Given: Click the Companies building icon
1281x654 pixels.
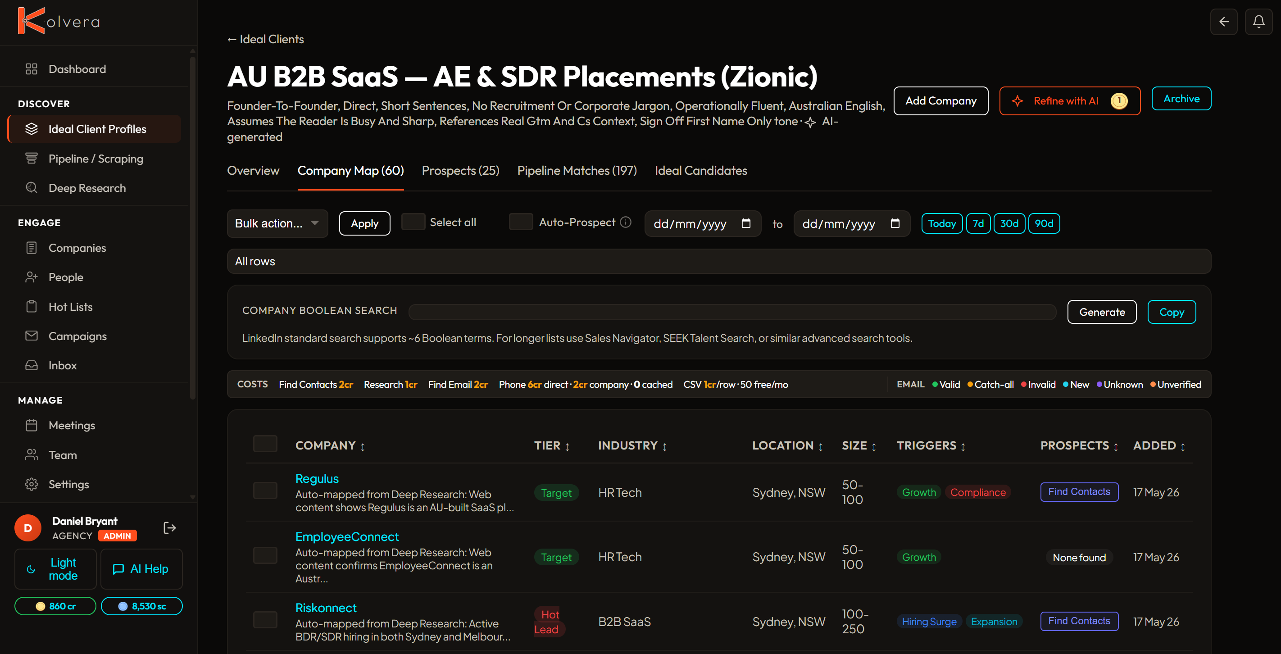Looking at the screenshot, I should click(x=32, y=248).
